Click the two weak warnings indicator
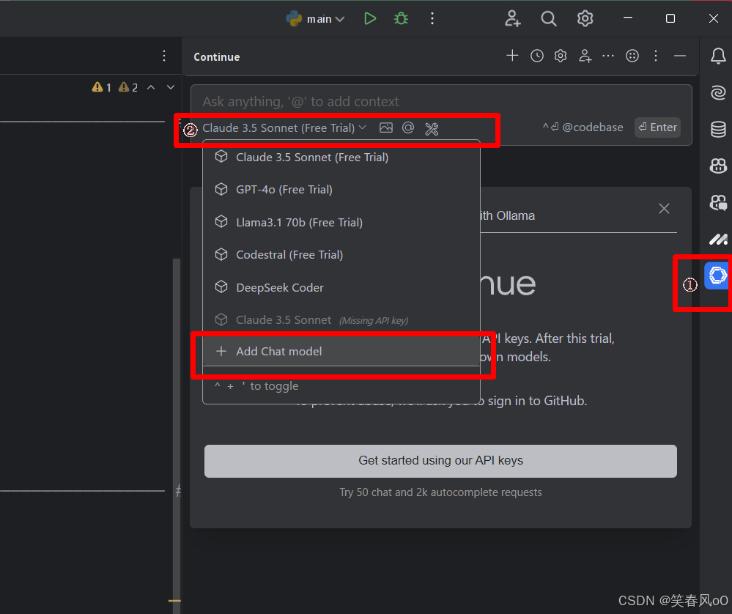 coord(128,87)
